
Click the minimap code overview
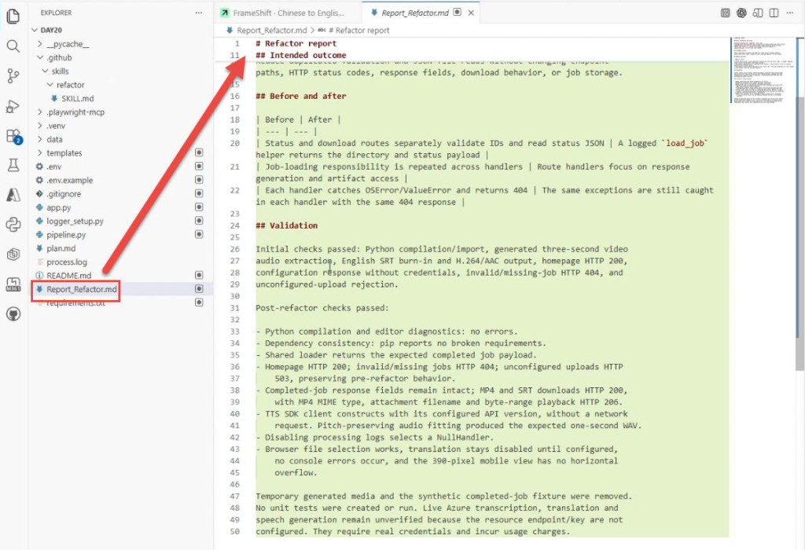[x=762, y=70]
